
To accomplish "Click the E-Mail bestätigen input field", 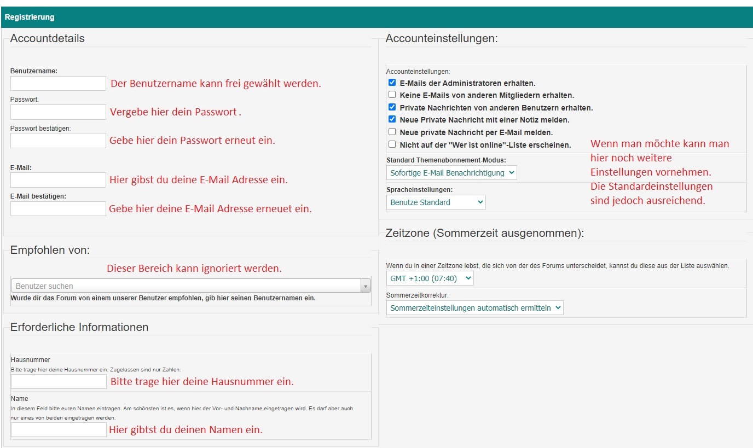I will click(x=58, y=208).
